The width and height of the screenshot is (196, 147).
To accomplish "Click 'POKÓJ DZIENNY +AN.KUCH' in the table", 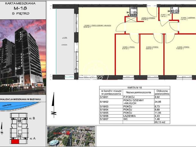I will coord(134,102).
